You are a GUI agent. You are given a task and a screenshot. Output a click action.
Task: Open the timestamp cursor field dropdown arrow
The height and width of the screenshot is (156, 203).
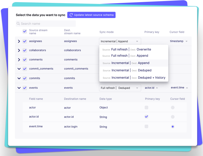(186, 41)
